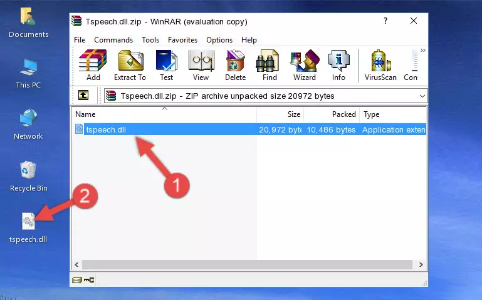The image size is (482, 300).
Task: Click the Application extension type cell
Action: (394, 129)
